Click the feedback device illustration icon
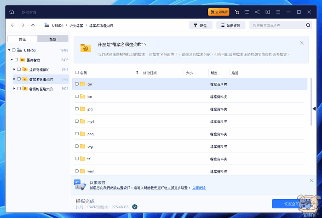The image size is (322, 218). pos(80,185)
